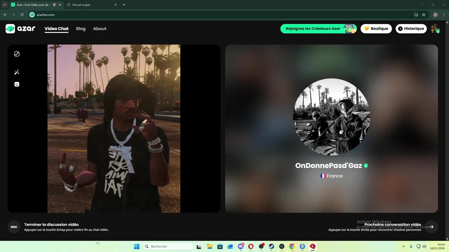Image resolution: width=449 pixels, height=252 pixels.
Task: Click the verified badge beside username
Action: 366,166
